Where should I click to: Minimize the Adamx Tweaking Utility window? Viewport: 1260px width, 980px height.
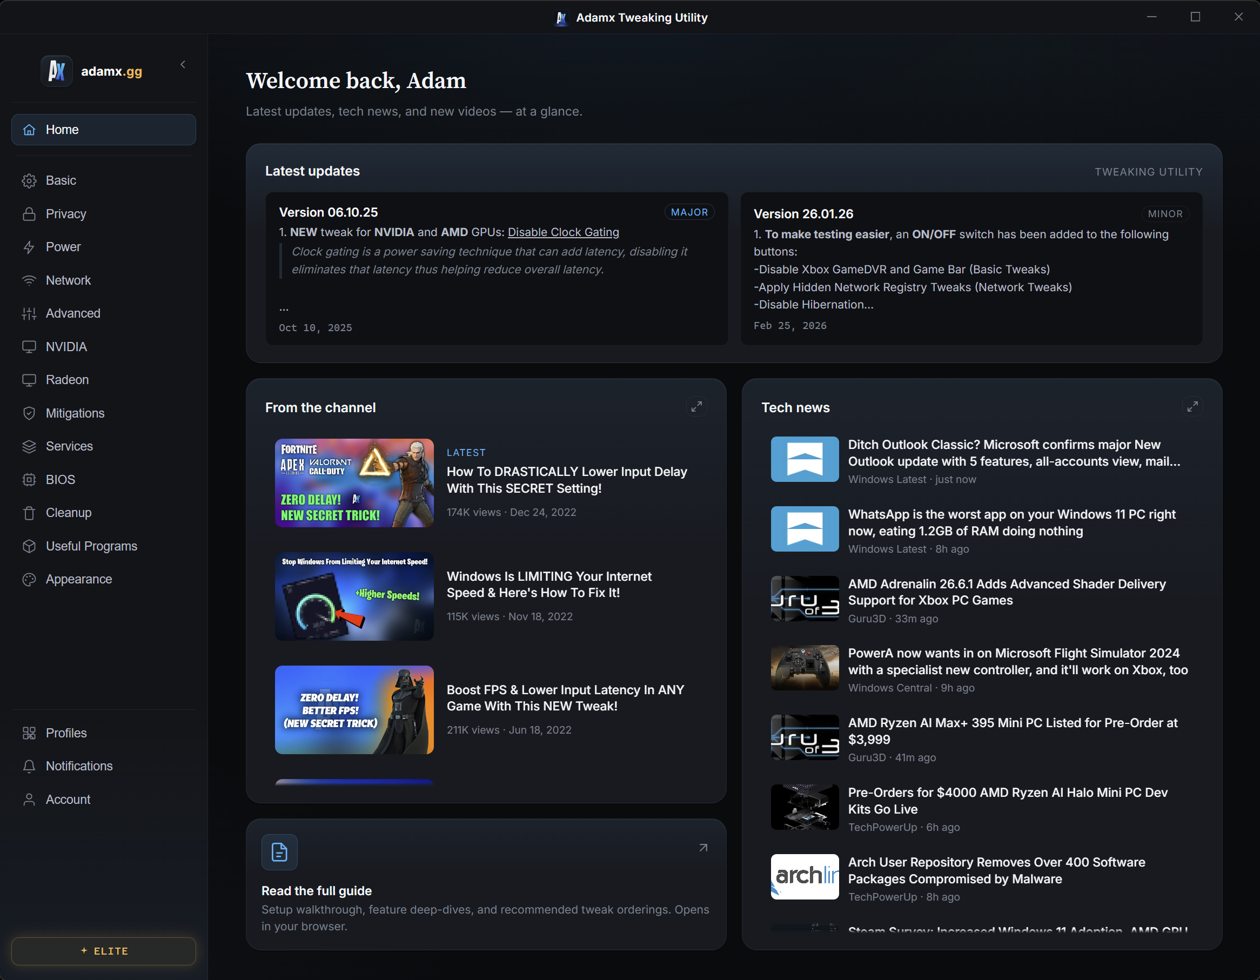pyautogui.click(x=1151, y=17)
